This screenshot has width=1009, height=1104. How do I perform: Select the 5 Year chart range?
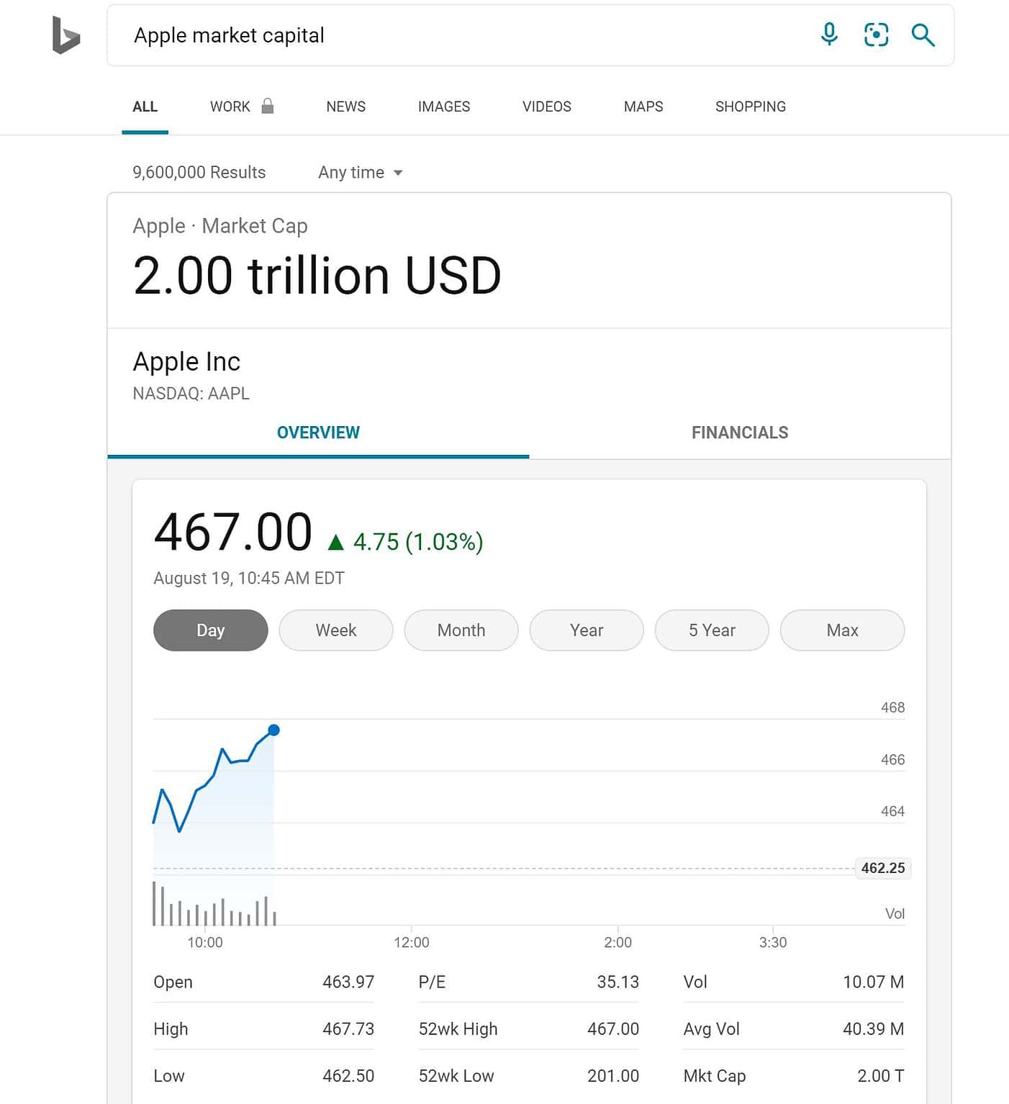(711, 630)
